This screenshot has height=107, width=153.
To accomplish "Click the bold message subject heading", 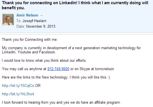I will [75, 5].
